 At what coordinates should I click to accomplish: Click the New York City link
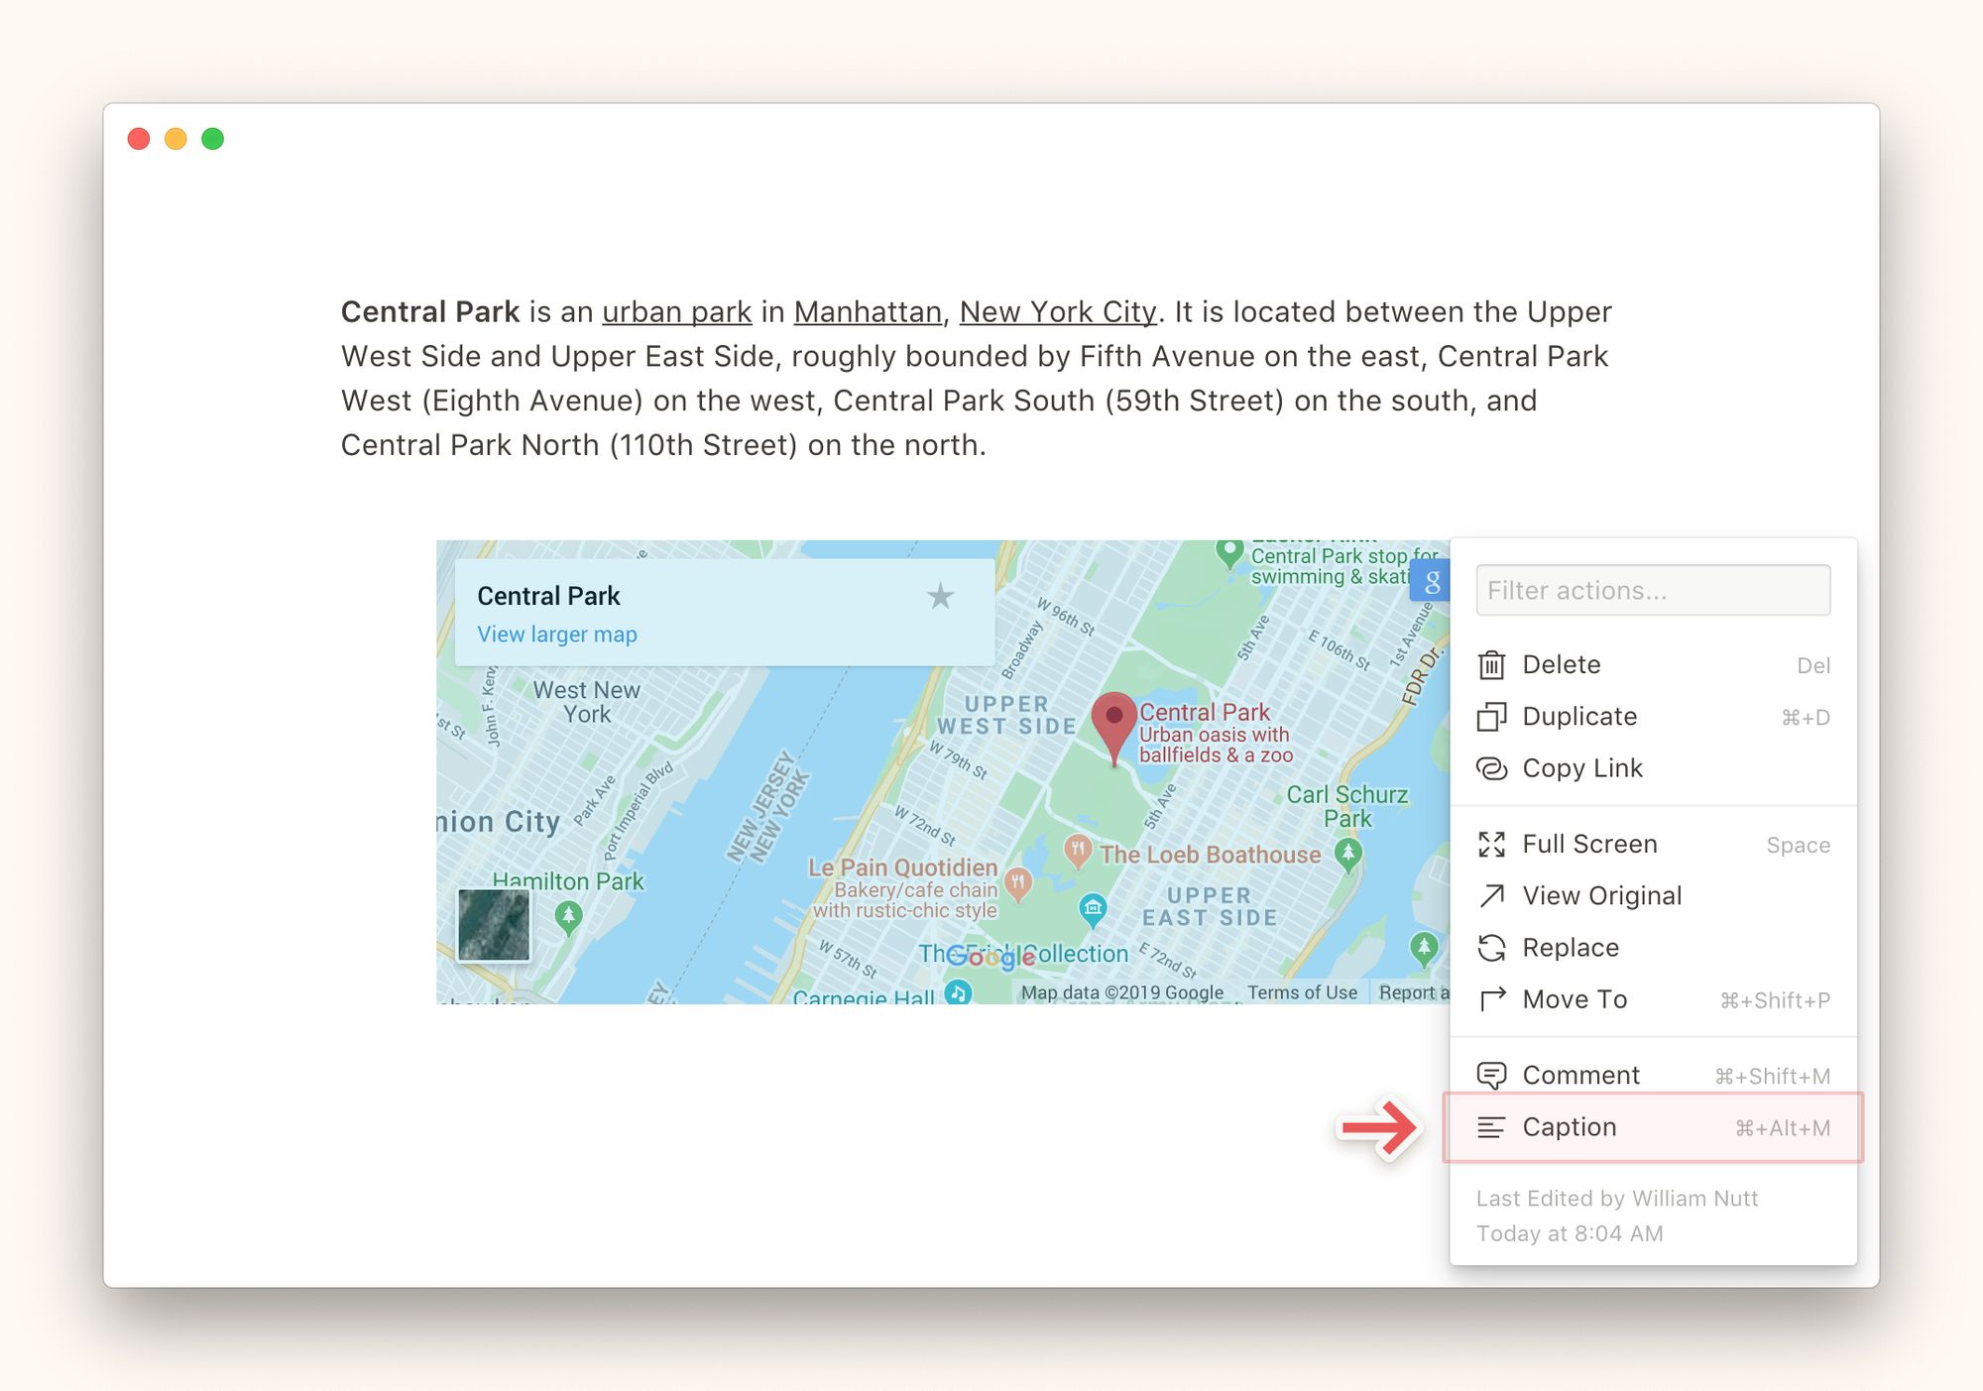tap(1057, 312)
